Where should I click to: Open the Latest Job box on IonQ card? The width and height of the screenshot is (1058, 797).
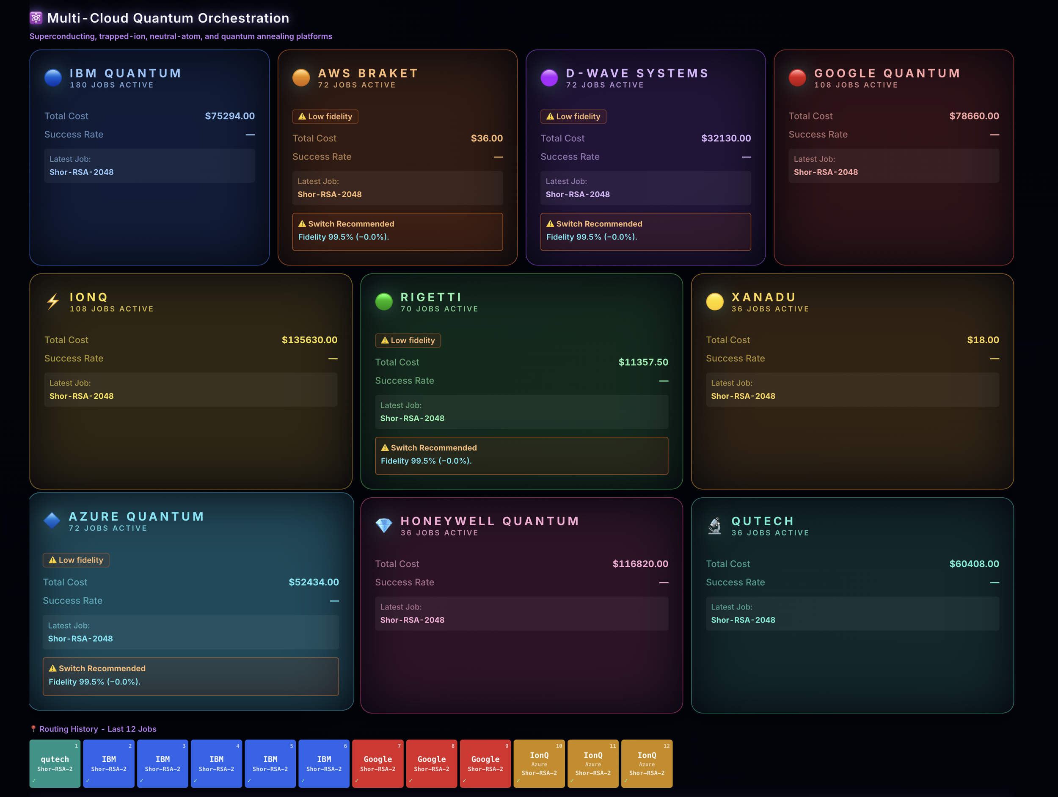(x=190, y=389)
